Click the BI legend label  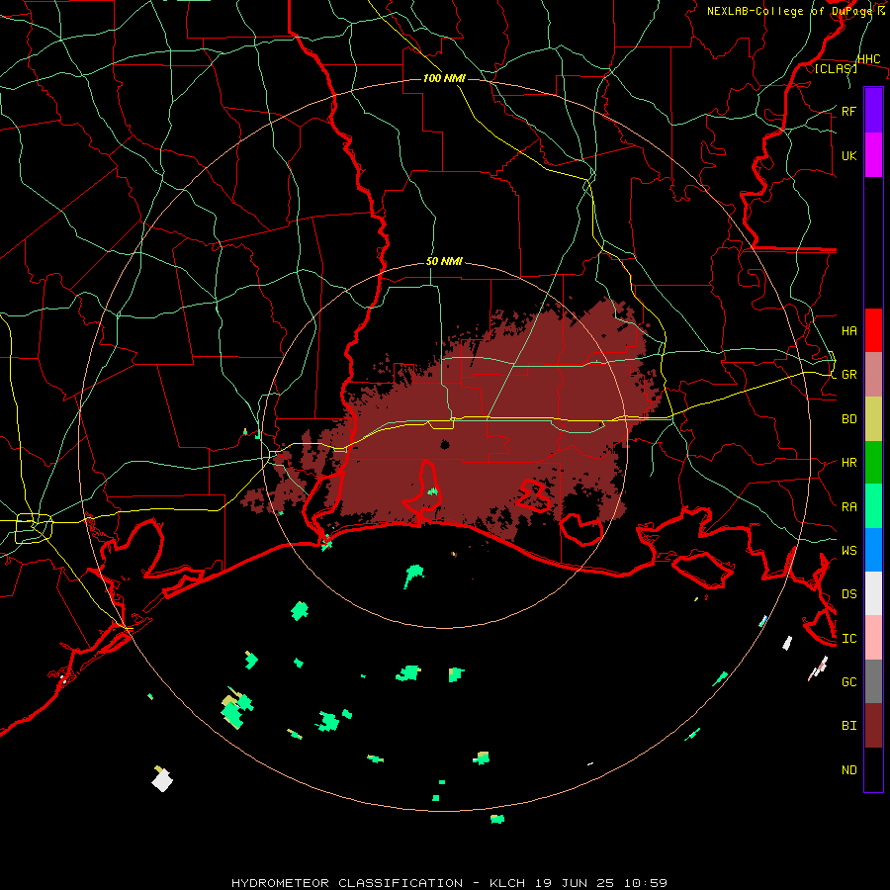[x=848, y=726]
